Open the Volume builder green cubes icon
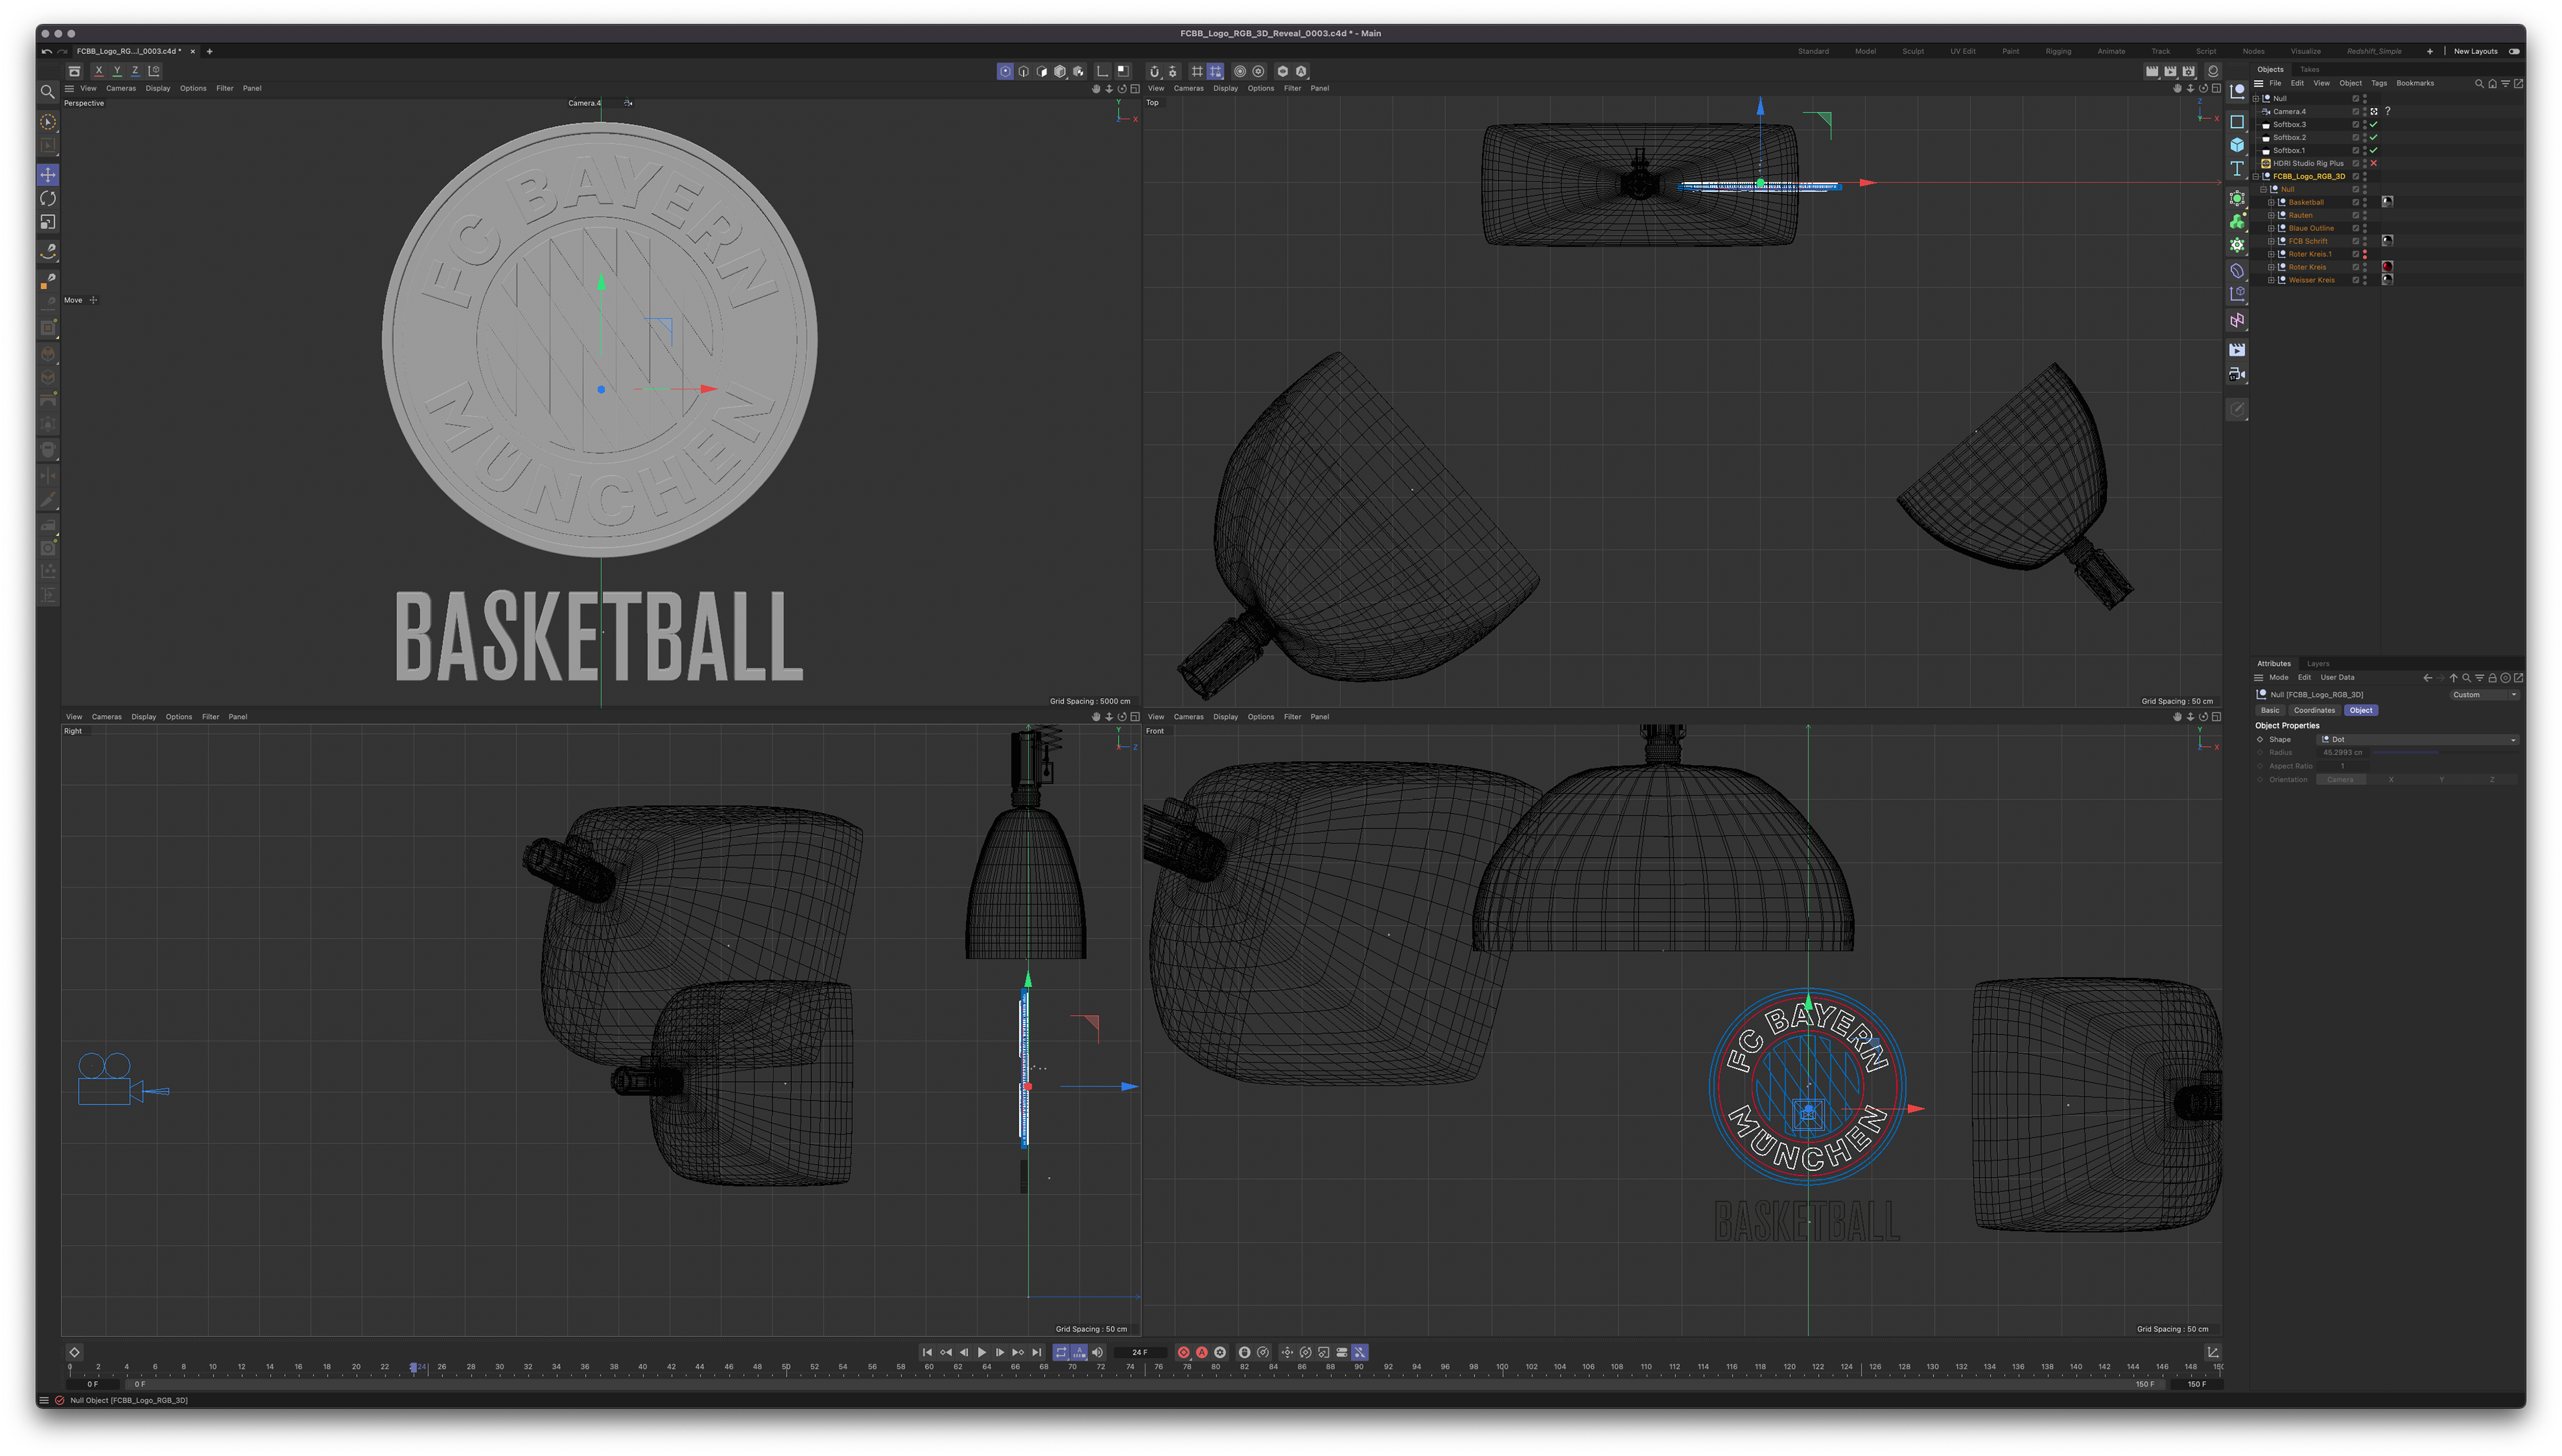 2237,222
